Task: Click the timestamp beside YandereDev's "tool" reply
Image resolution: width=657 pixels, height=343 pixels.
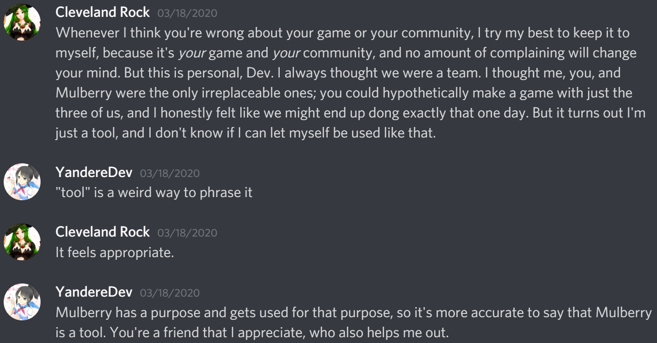Action: 170,173
